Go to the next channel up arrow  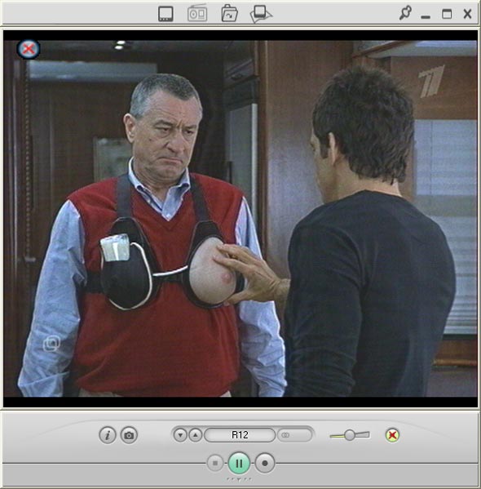coord(196,435)
